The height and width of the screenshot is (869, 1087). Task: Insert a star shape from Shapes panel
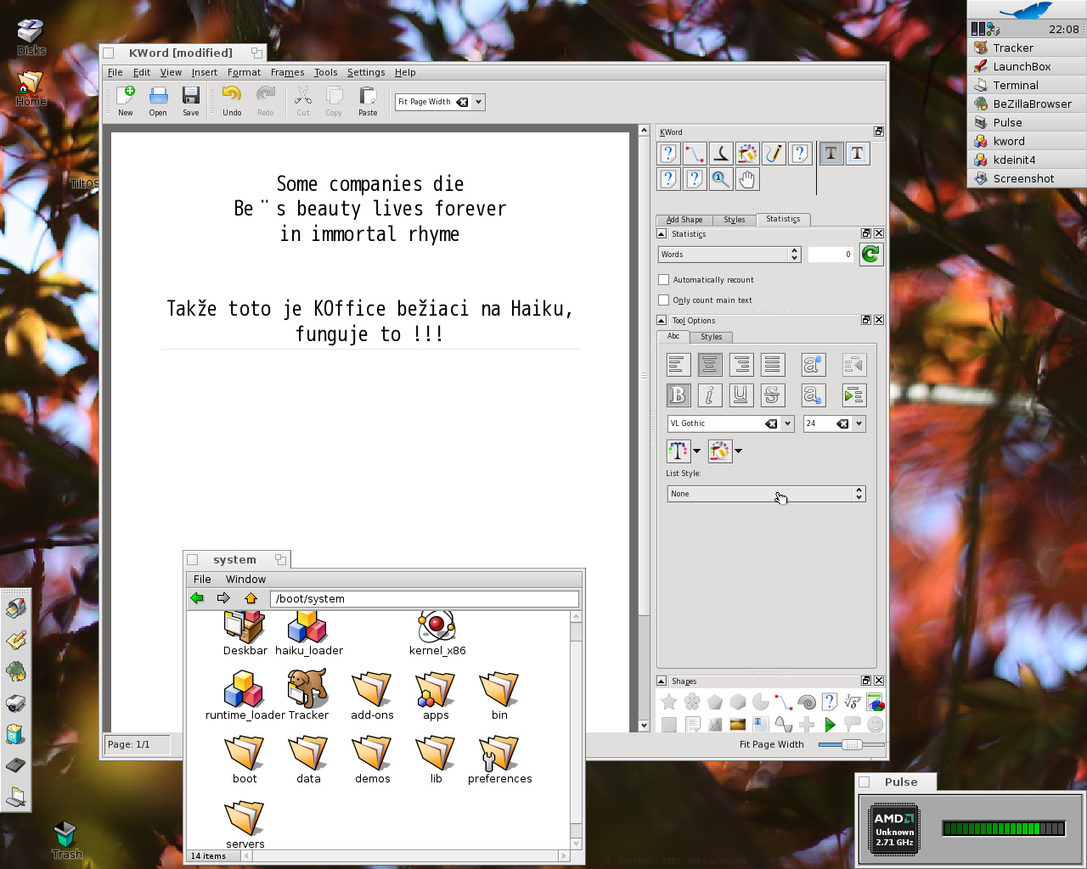[669, 702]
